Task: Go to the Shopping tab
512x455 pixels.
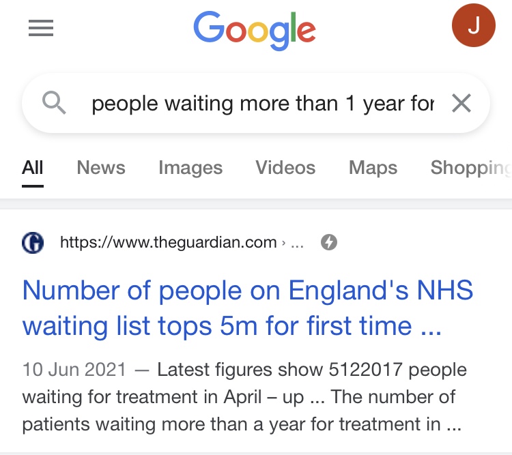Action: pos(471,168)
